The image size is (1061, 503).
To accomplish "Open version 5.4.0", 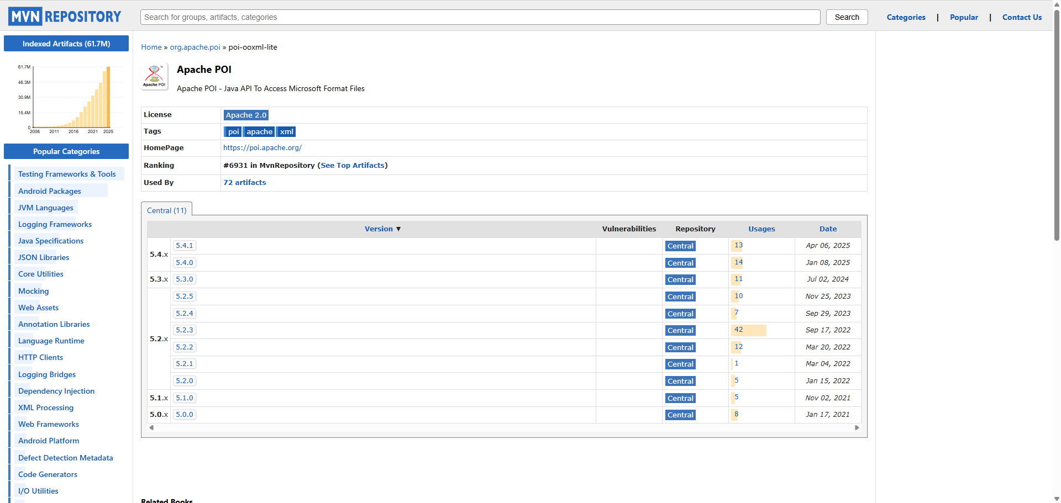I will click(185, 263).
